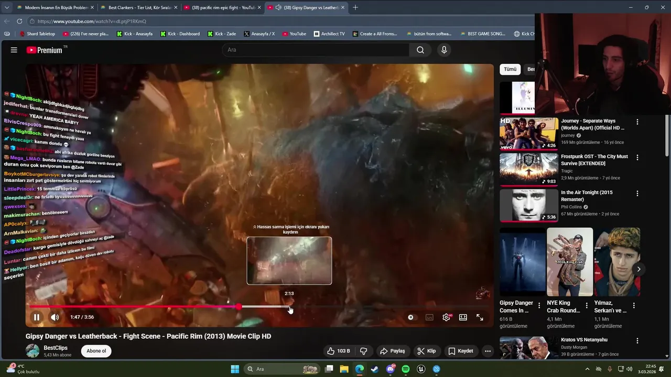Open options for Journey - Separate Ways

(637, 122)
